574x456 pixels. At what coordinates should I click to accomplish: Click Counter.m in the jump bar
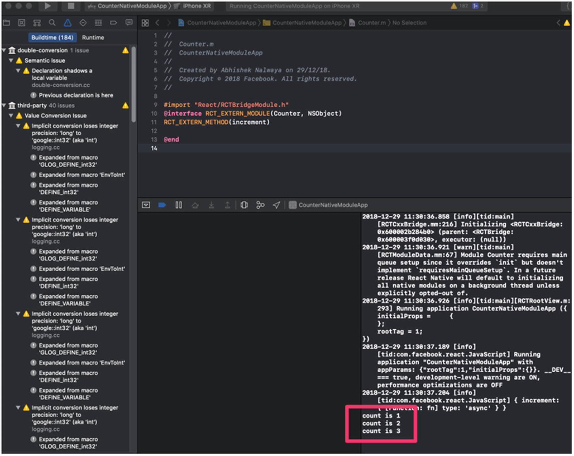[371, 23]
